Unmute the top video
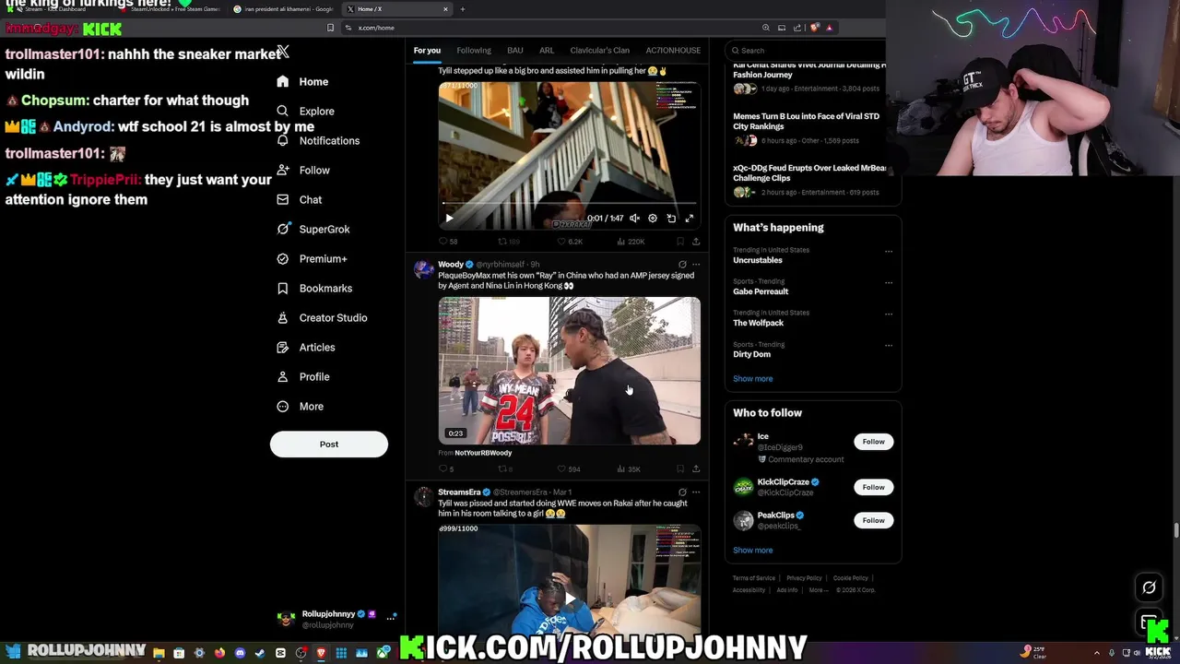Image resolution: width=1180 pixels, height=664 pixels. [x=634, y=219]
